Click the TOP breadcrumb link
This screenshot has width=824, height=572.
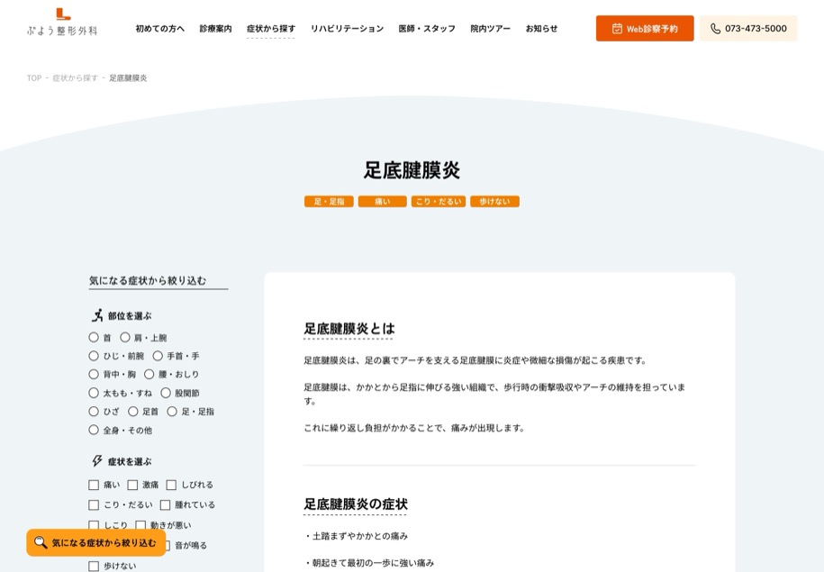click(x=34, y=77)
